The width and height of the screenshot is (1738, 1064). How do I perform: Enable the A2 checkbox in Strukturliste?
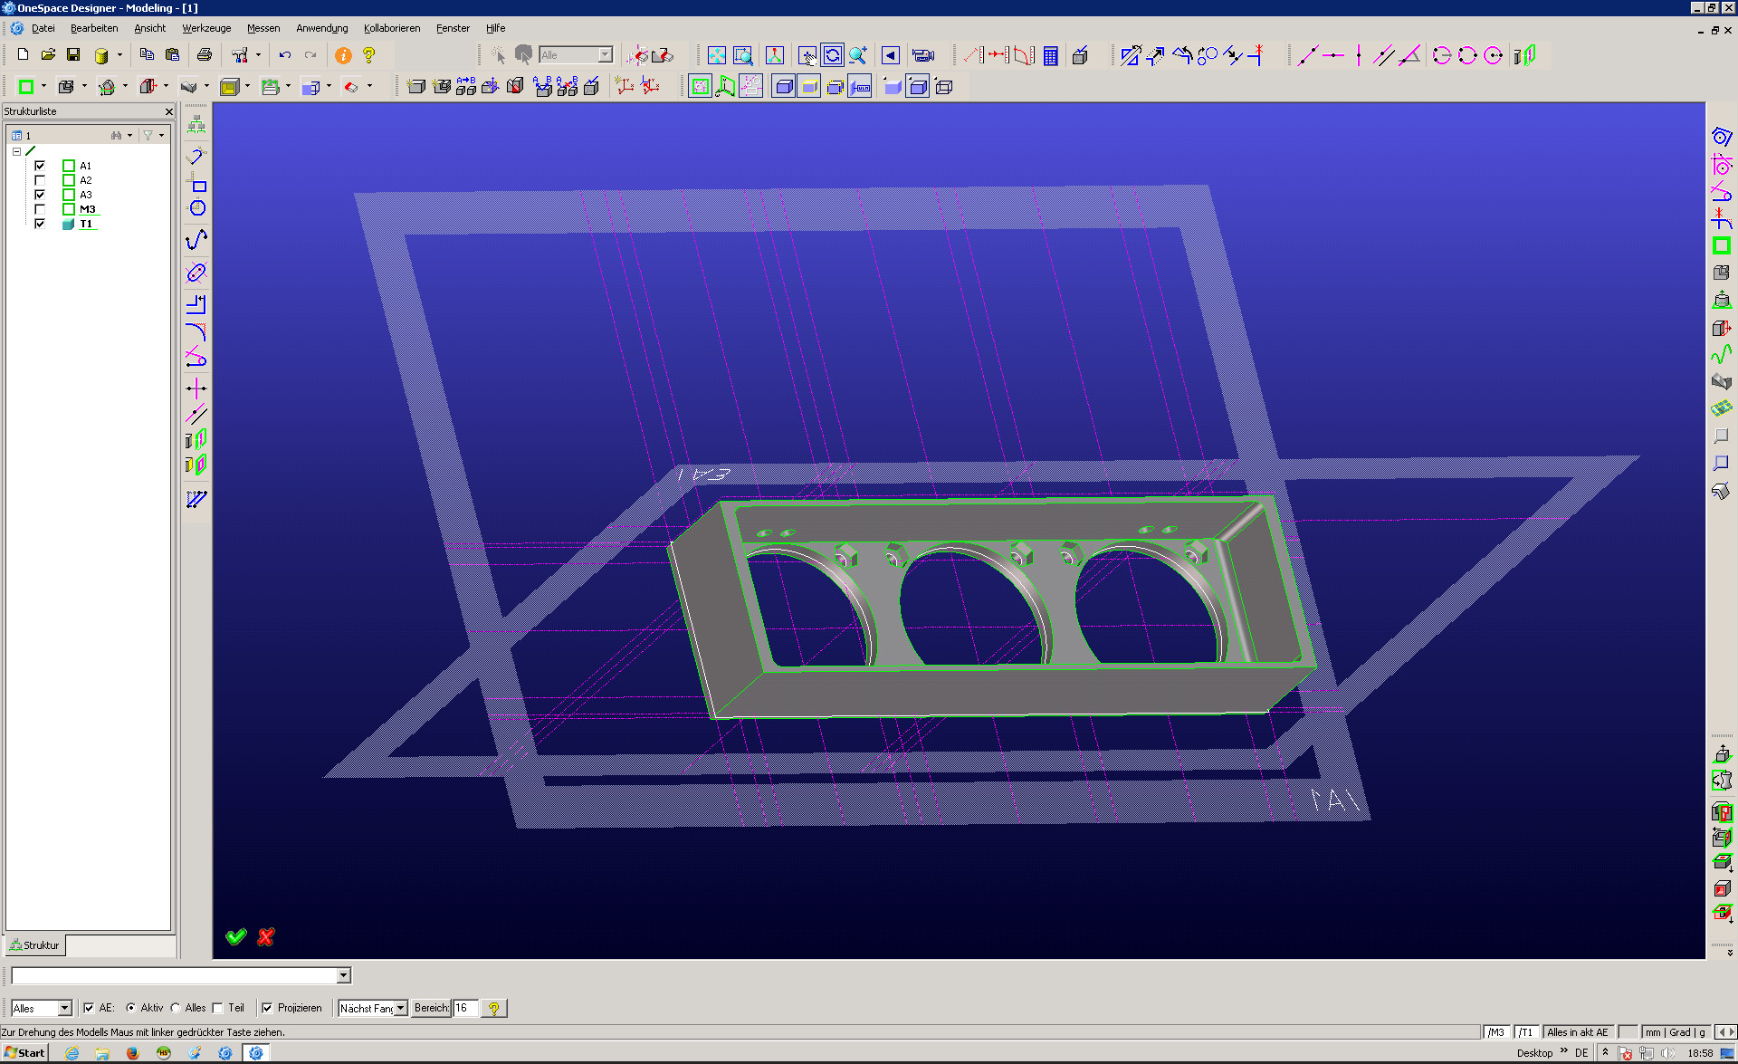point(40,180)
